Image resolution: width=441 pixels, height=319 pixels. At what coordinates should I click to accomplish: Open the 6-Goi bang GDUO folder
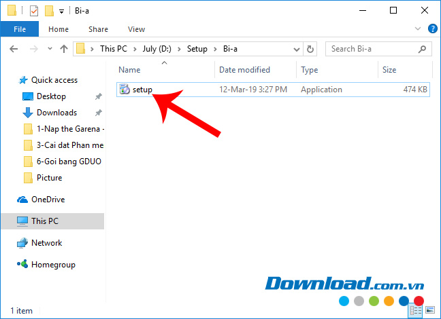coord(69,162)
